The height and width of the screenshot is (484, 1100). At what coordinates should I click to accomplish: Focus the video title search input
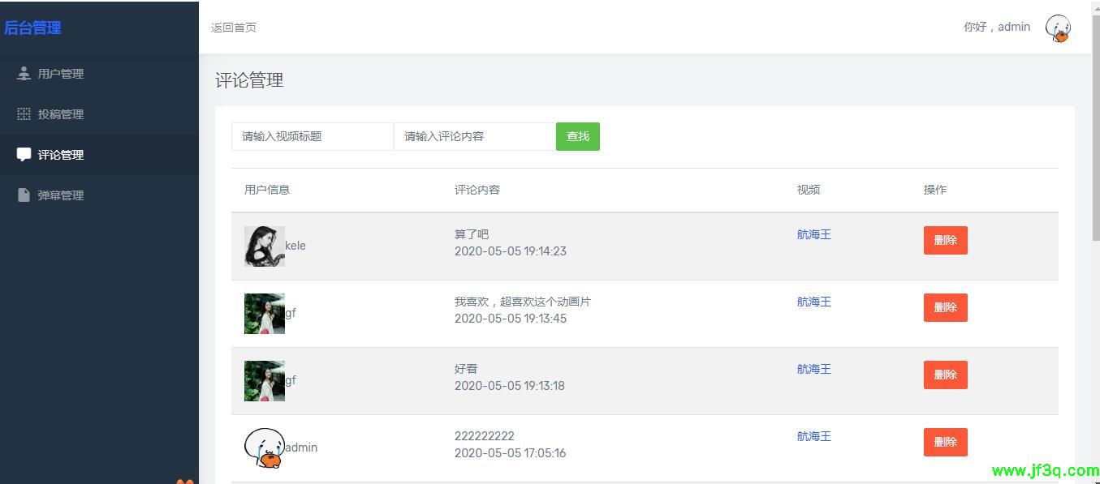(x=312, y=137)
